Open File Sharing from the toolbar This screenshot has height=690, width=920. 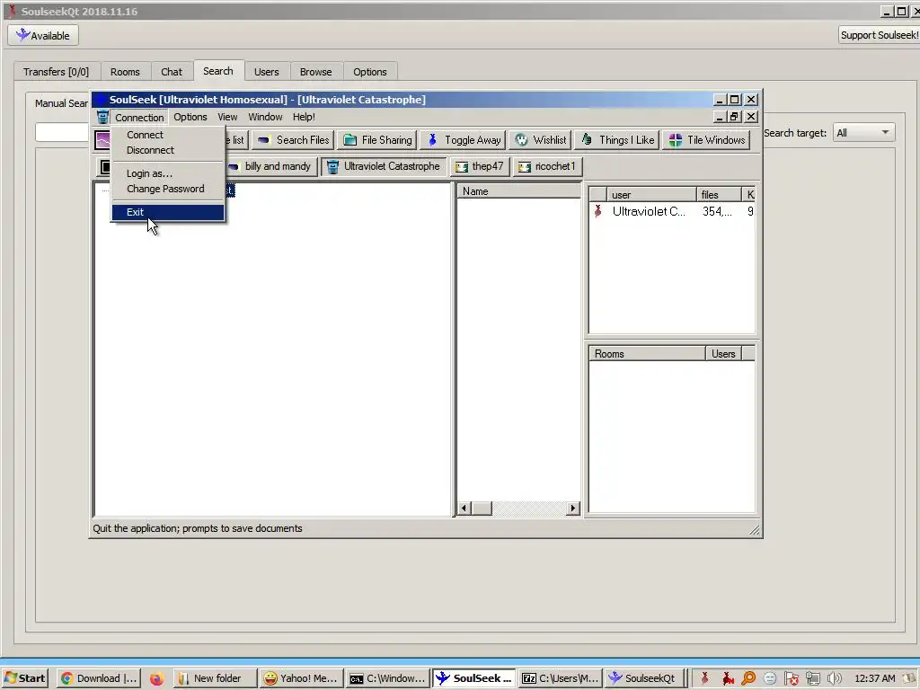pyautogui.click(x=378, y=140)
